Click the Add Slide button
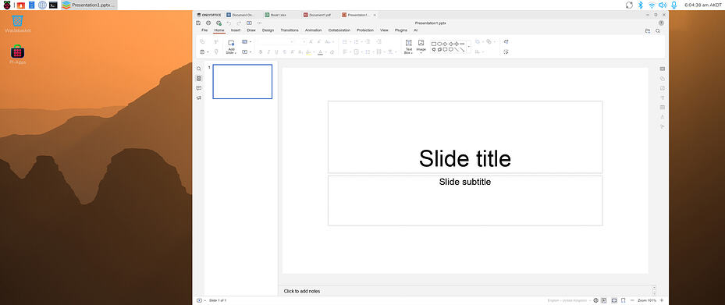This screenshot has height=305, width=725. (x=231, y=47)
